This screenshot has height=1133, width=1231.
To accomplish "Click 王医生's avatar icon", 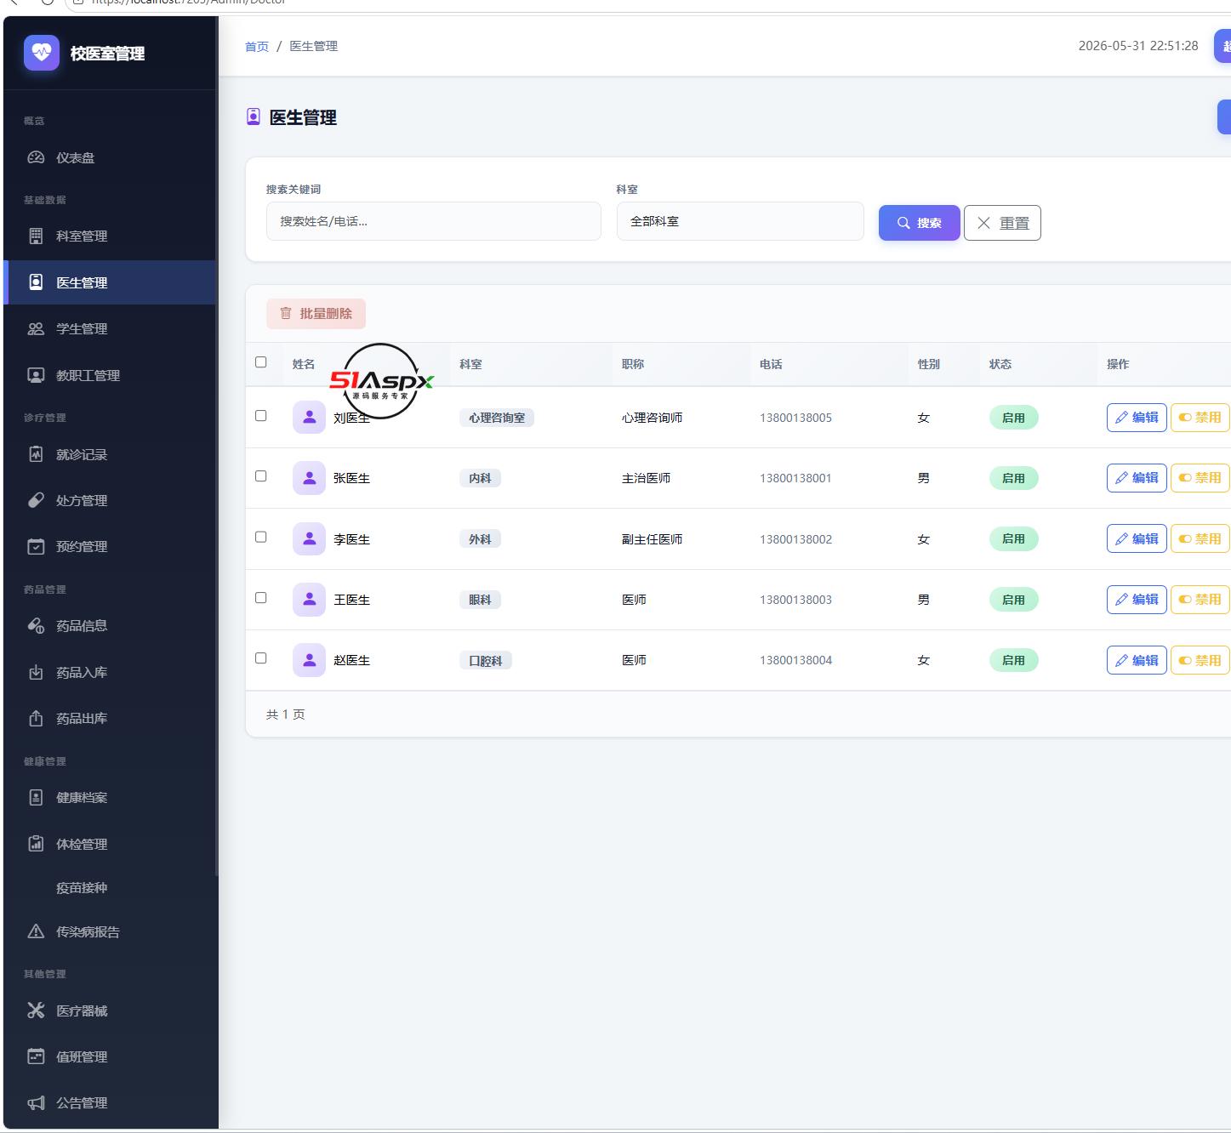I will pos(309,600).
